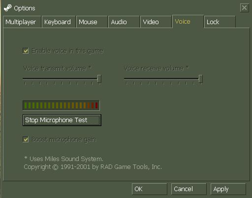Click the Steam logo icon in title bar
Viewport: 252px width, 198px height.
click(8, 8)
